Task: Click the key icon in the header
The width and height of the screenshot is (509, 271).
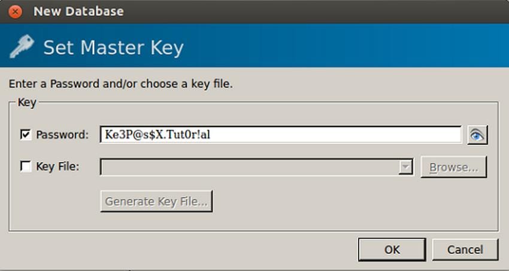Action: tap(22, 47)
